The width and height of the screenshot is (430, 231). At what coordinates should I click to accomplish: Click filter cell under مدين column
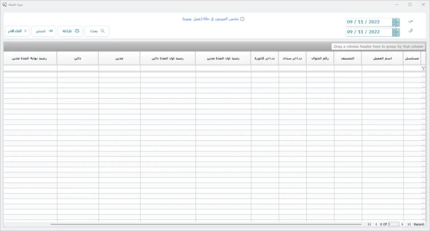point(119,68)
